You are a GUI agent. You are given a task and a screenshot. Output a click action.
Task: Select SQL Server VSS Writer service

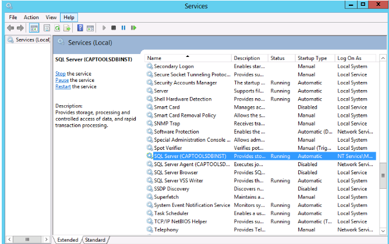[260, 181]
